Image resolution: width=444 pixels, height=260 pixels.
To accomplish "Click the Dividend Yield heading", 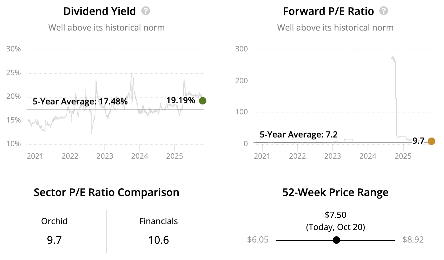I will tap(99, 12).
